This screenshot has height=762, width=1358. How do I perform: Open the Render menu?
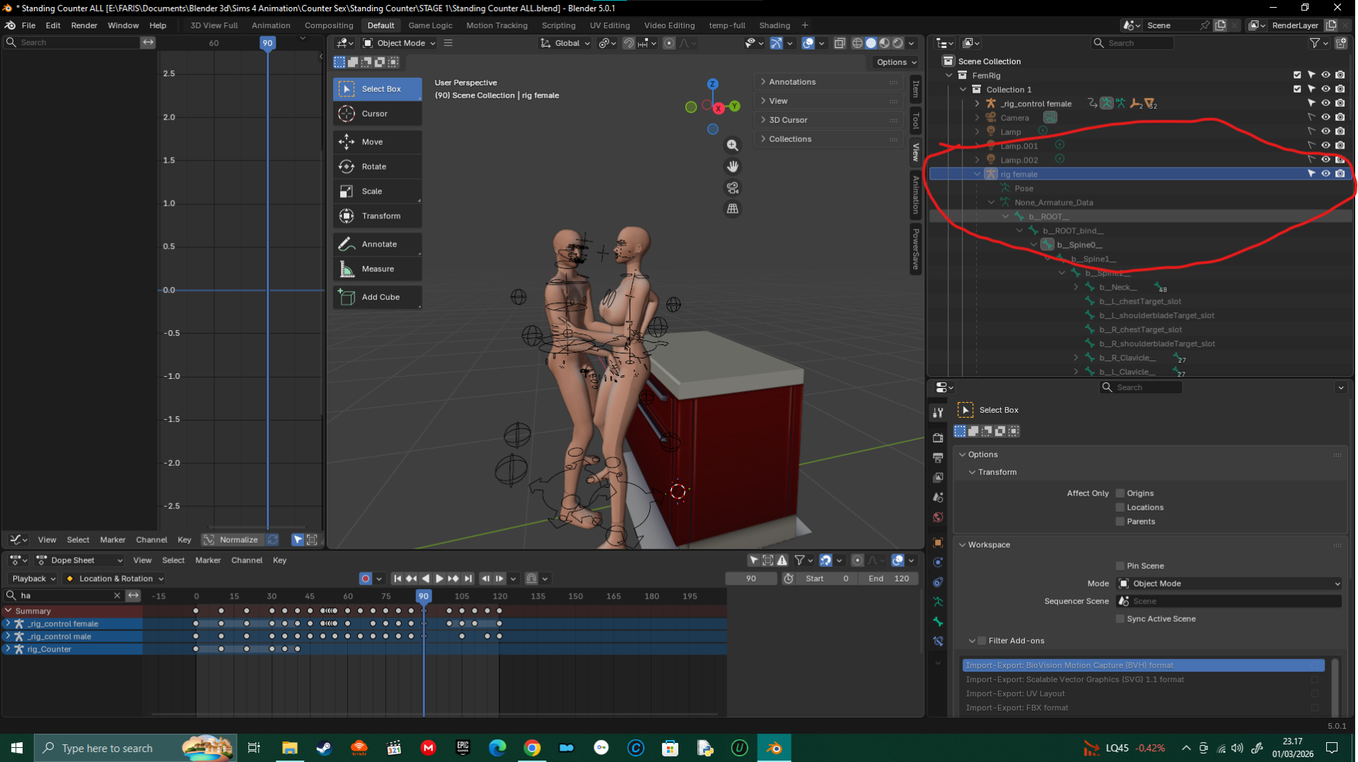click(84, 25)
